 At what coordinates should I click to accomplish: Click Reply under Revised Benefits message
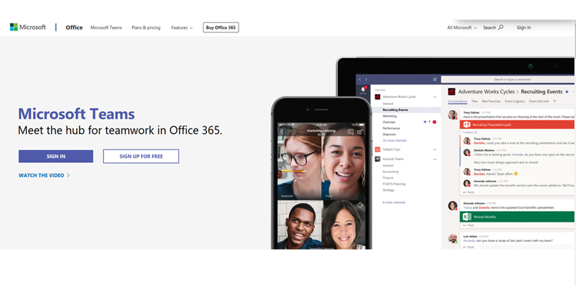(469, 226)
